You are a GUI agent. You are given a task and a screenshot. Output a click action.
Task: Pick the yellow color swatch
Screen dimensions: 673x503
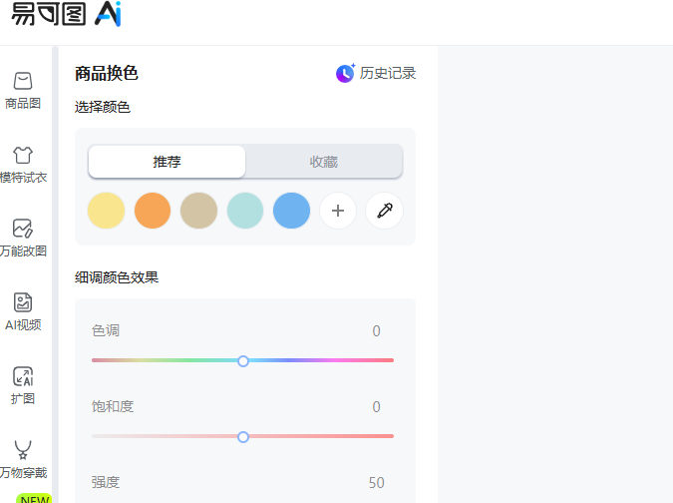(x=107, y=211)
